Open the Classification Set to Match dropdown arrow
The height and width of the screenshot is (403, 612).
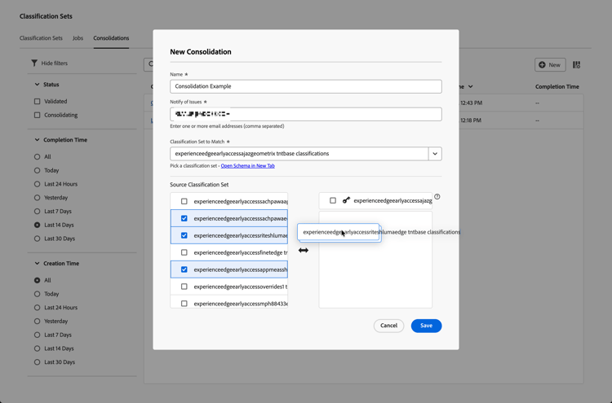click(435, 154)
